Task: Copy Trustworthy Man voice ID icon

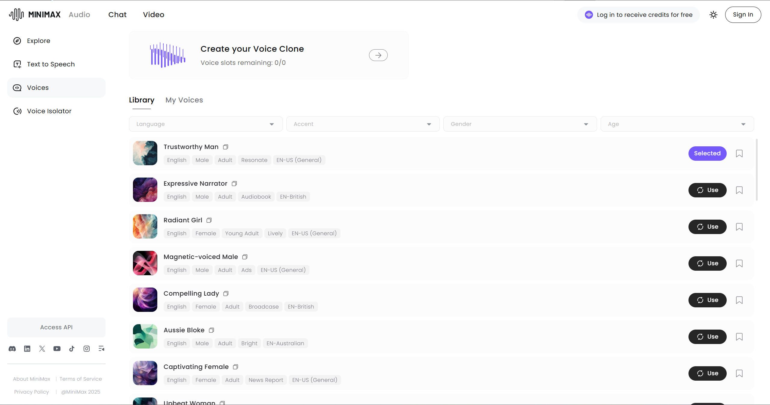Action: pos(226,147)
